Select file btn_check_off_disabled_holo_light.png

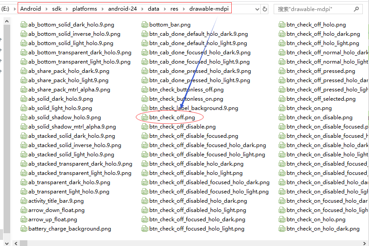[194, 210]
